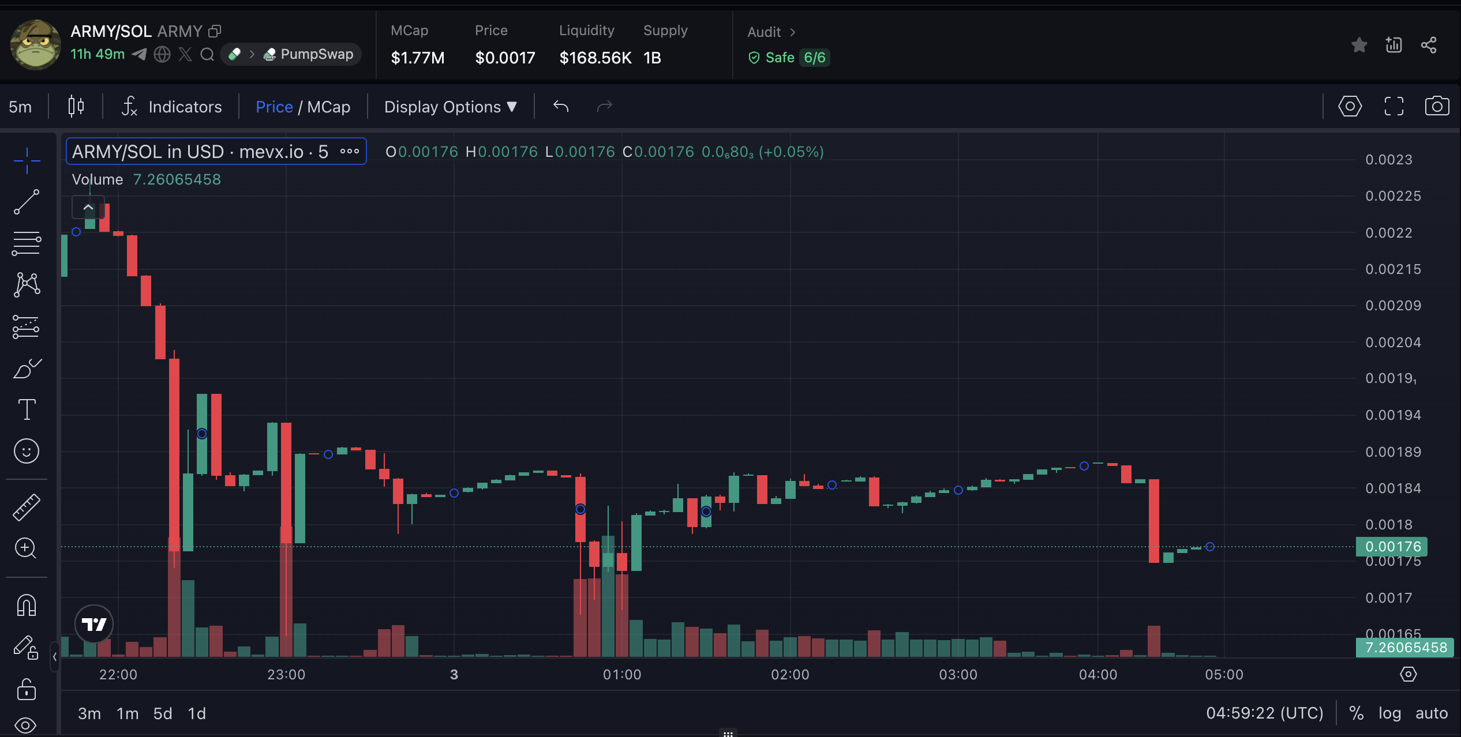1461x737 pixels.
Task: Open the forecasting and measurement tools
Action: click(x=27, y=327)
